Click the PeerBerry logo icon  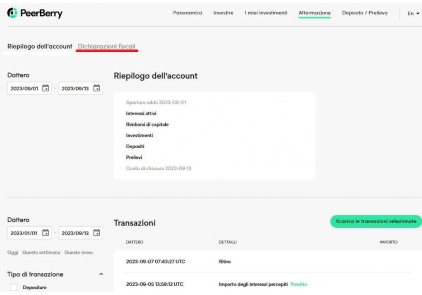(13, 13)
